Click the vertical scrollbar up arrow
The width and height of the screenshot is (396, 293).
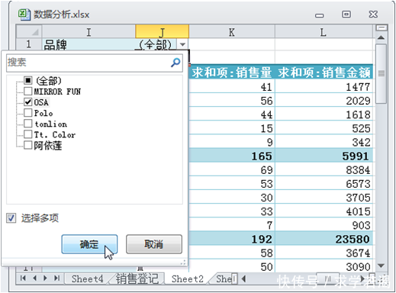pos(381,37)
